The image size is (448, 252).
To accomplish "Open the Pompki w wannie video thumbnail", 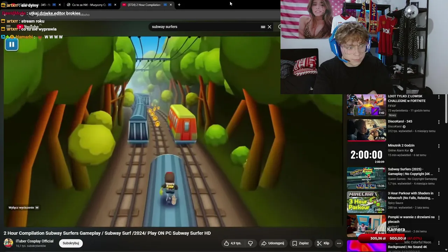I will [366, 226].
